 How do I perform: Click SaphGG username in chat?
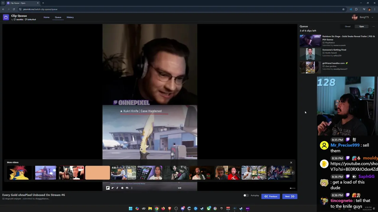(366, 177)
